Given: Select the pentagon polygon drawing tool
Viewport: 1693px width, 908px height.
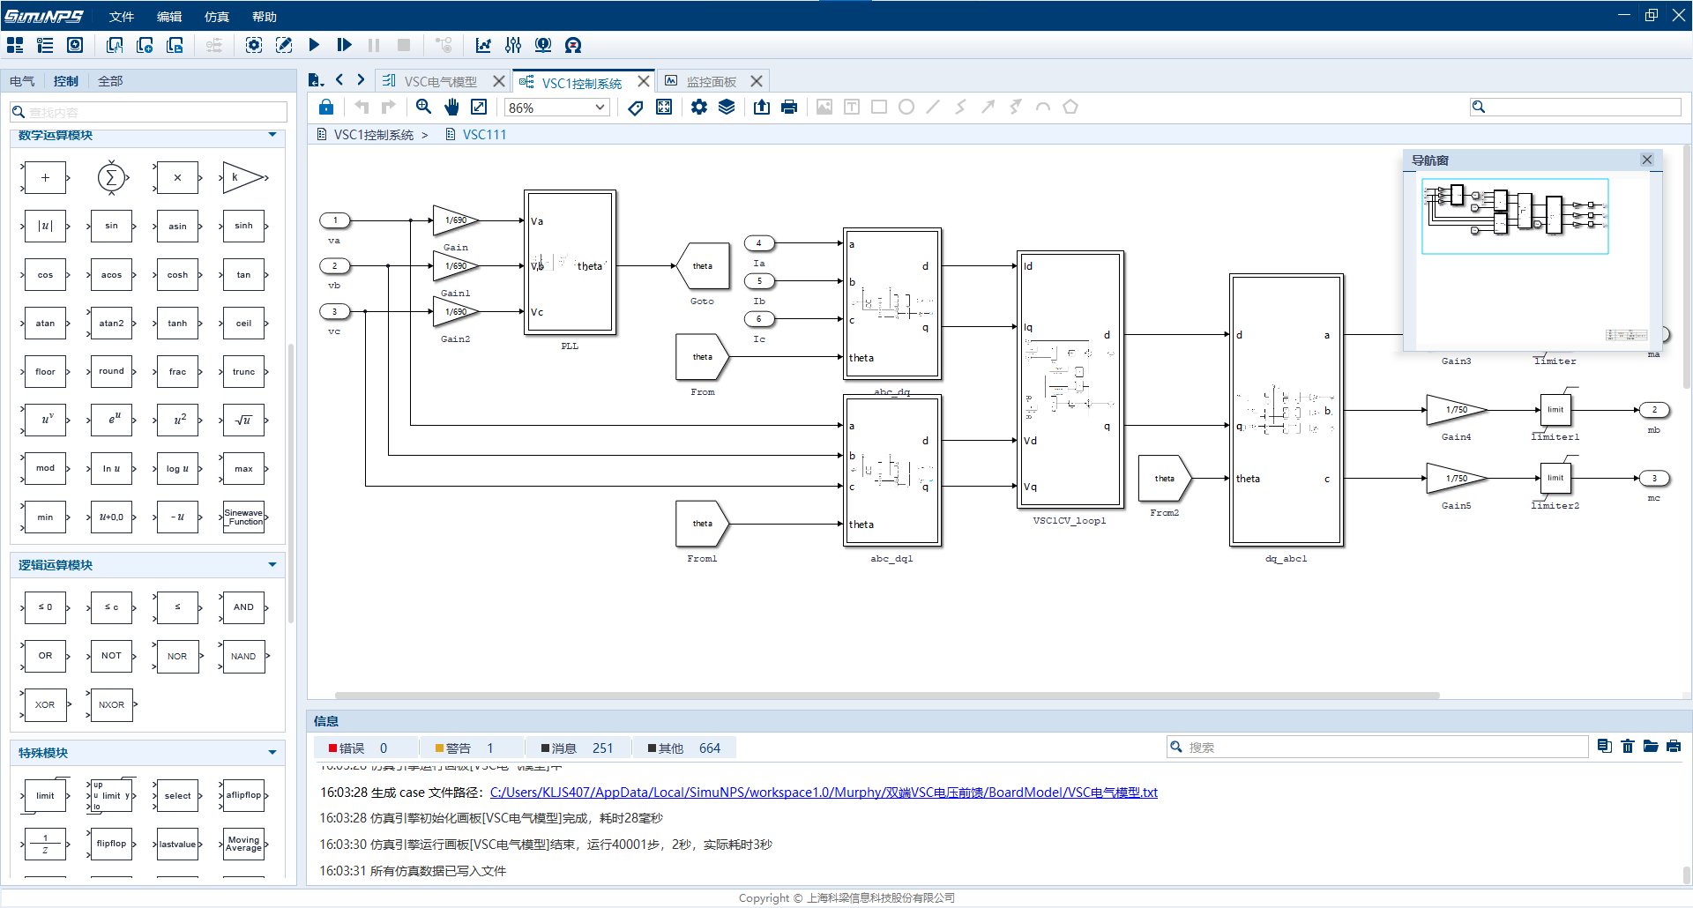Looking at the screenshot, I should point(1070,107).
